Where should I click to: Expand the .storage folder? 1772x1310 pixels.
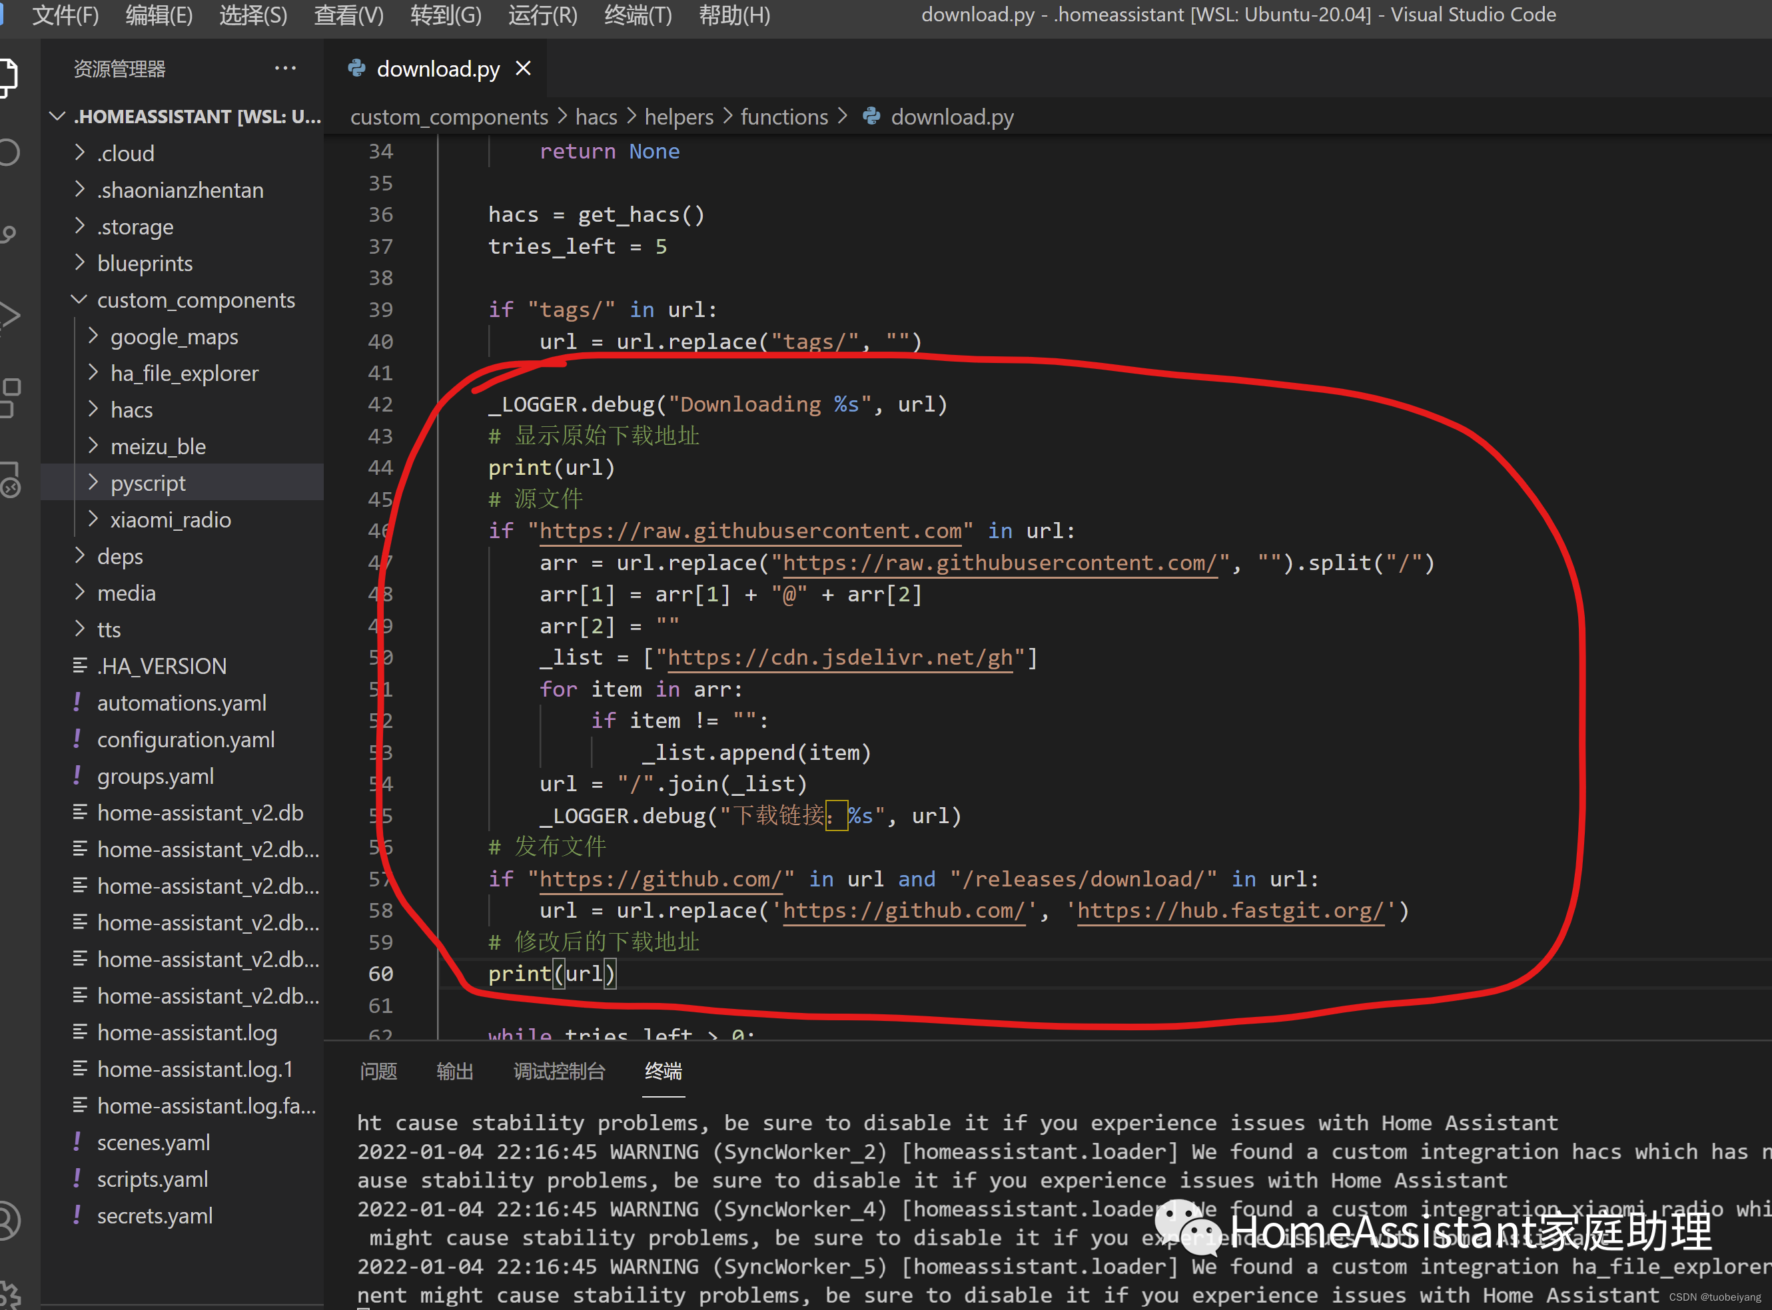[x=183, y=226]
